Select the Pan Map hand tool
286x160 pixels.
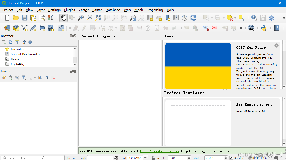point(63,18)
